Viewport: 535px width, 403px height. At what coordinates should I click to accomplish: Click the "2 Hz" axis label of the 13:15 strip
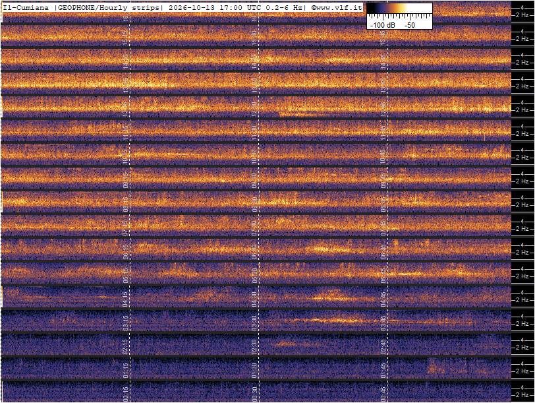(522, 86)
